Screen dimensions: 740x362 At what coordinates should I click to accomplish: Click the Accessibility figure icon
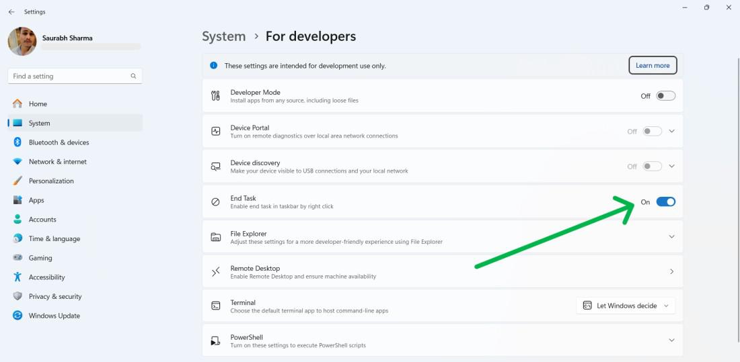click(x=17, y=277)
